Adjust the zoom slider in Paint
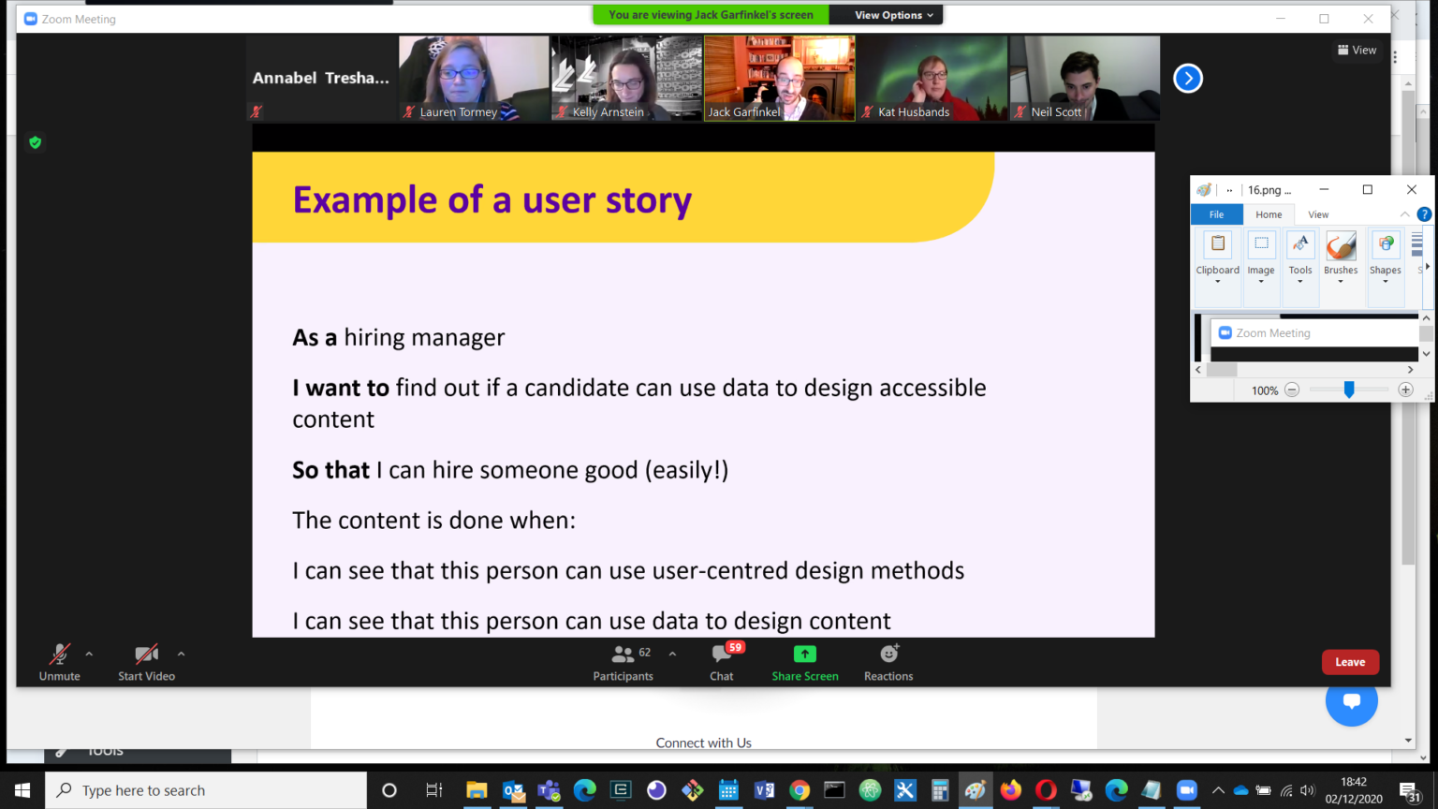This screenshot has width=1438, height=809. point(1348,390)
